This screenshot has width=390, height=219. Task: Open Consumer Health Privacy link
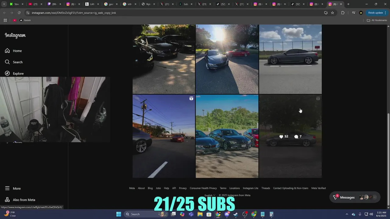click(203, 188)
